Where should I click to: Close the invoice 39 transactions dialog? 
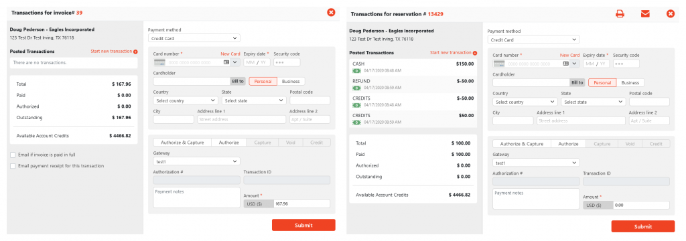[x=331, y=12]
